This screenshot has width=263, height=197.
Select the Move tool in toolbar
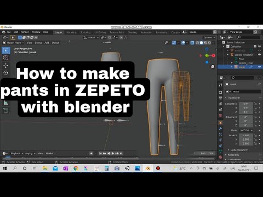click(6, 65)
